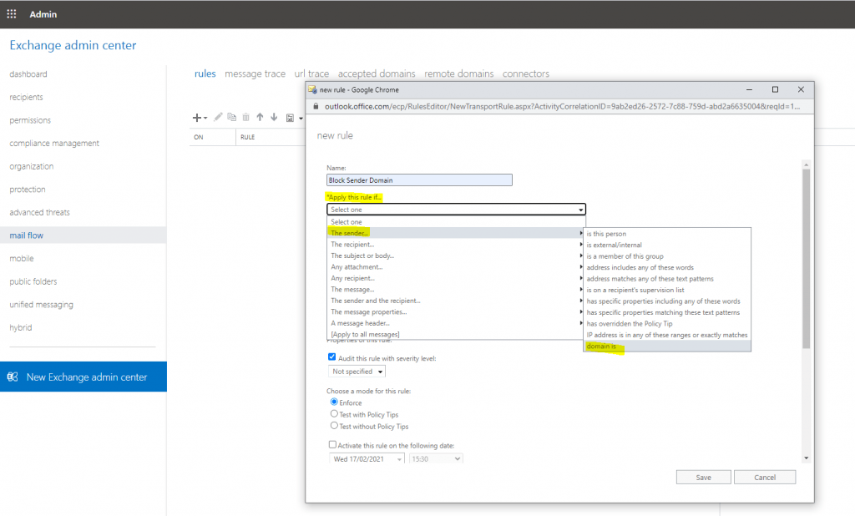The image size is (855, 516).
Task: Click the New Exchange admin center icon
Action: [x=13, y=377]
